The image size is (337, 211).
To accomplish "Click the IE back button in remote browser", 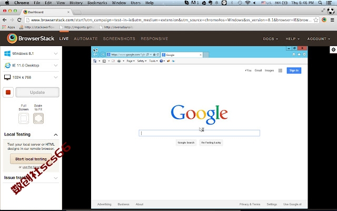I will pyautogui.click(x=96, y=55).
